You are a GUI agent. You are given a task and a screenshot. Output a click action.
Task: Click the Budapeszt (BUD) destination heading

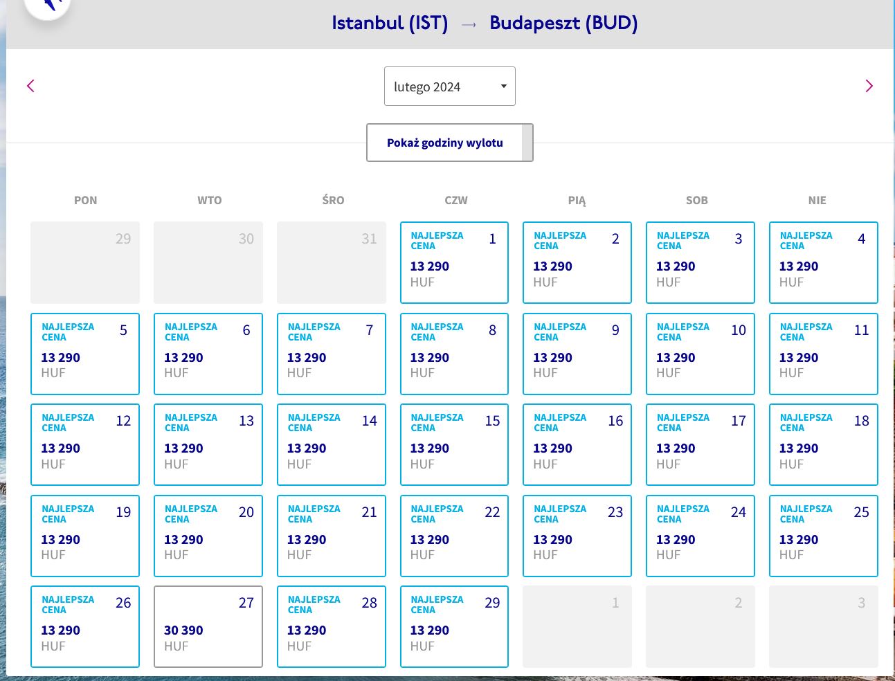[x=563, y=23]
